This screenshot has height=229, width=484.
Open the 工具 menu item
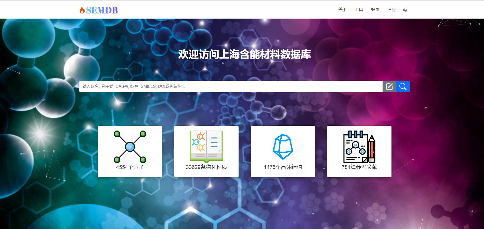[359, 10]
